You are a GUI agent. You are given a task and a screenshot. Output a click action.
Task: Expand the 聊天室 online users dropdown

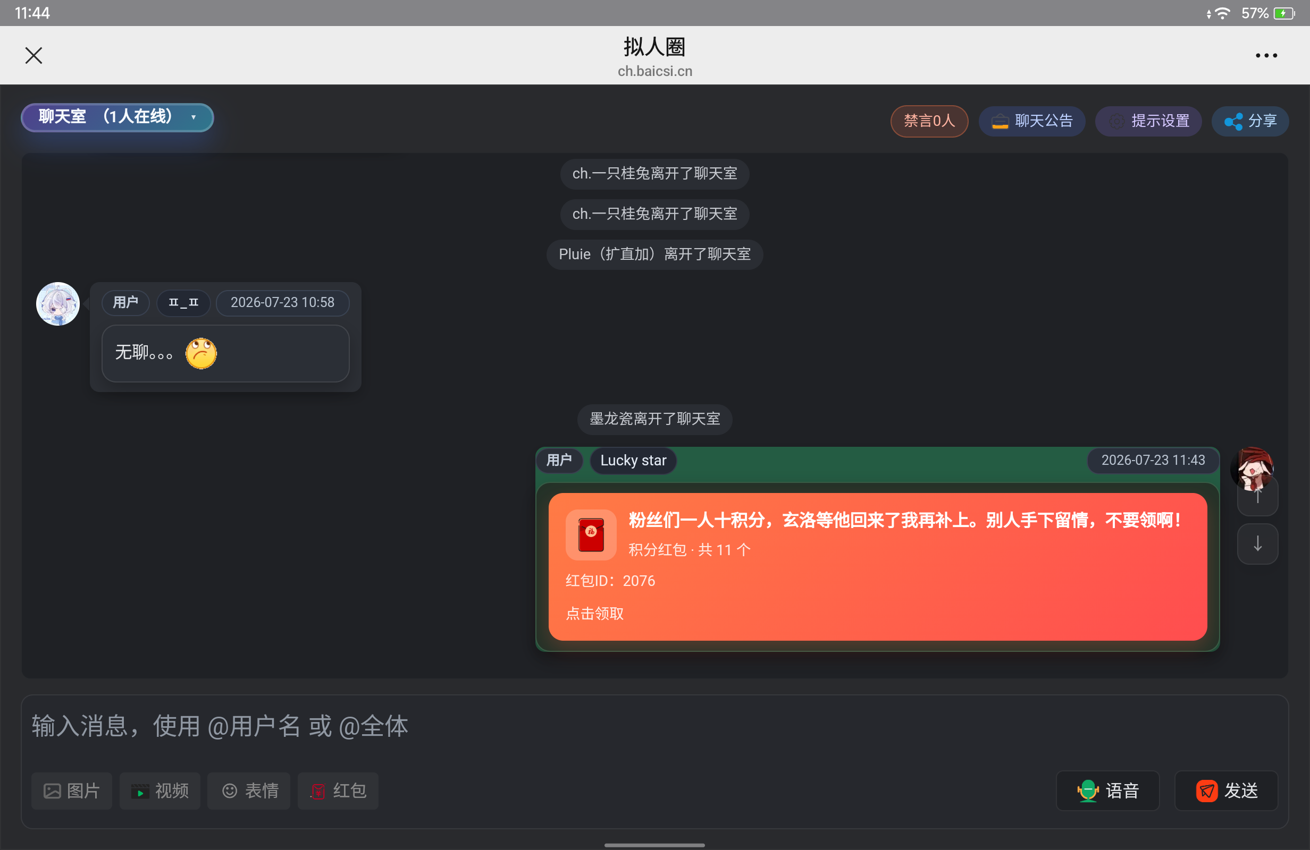click(117, 117)
